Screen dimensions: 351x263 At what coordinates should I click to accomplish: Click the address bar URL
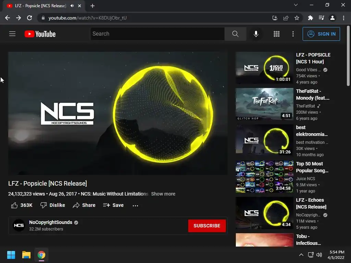(x=87, y=18)
